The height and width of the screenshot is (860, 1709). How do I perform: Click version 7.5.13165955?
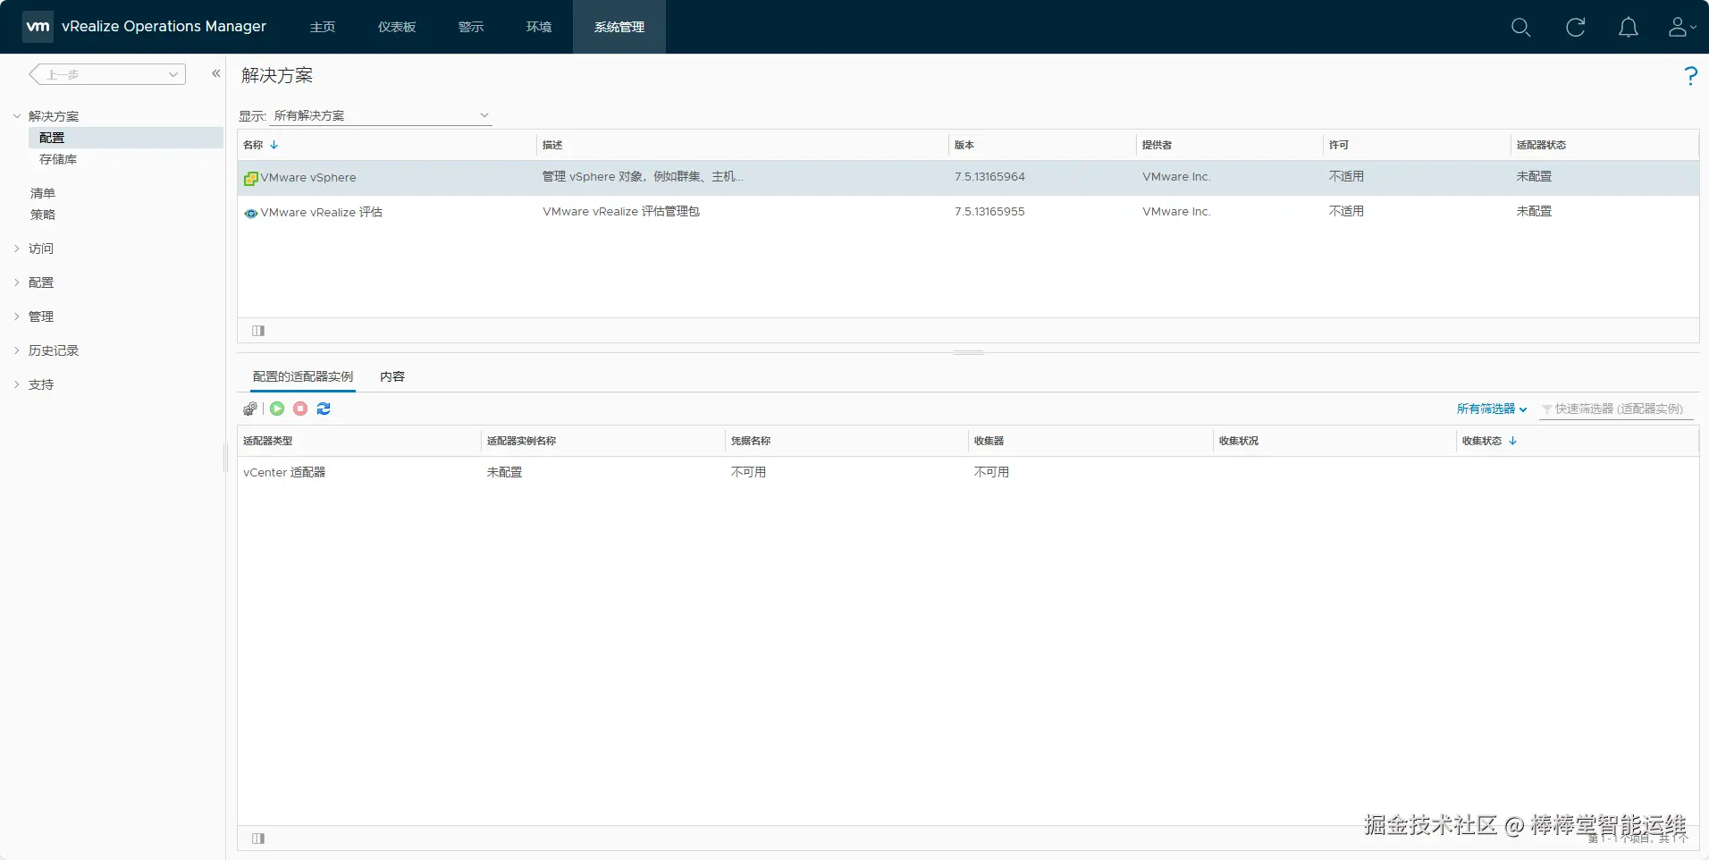[x=989, y=212]
